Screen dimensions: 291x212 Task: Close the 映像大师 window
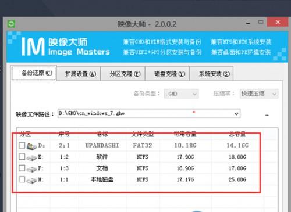tap(278, 22)
